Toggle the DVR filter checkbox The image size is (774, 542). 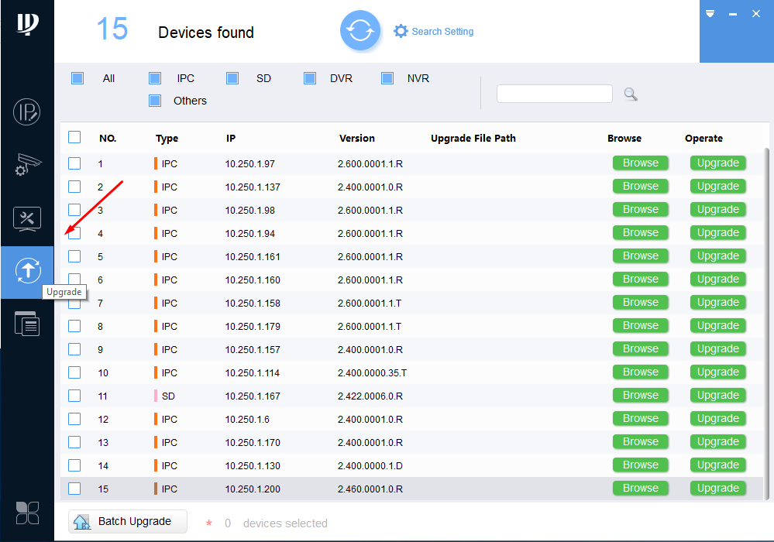tap(310, 78)
